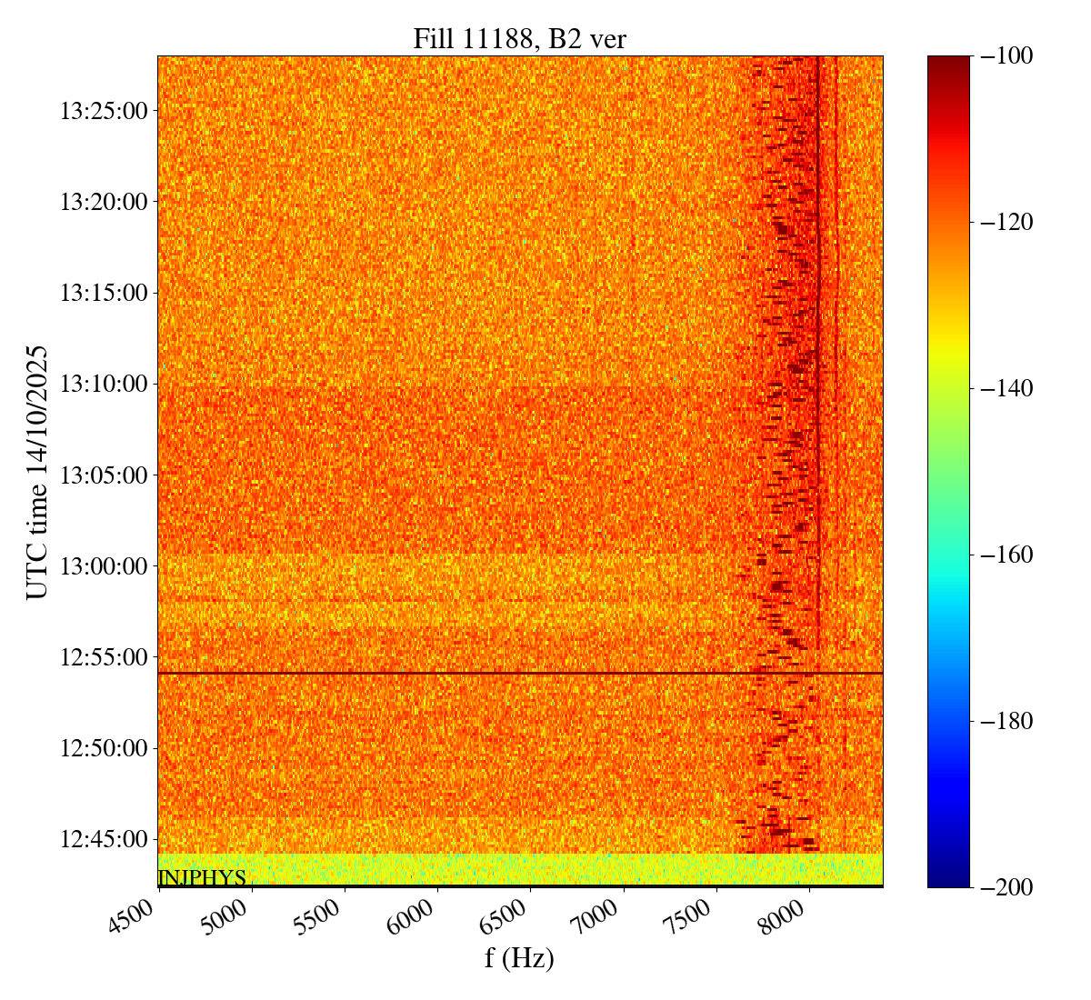Image resolution: width=1091 pixels, height=1000 pixels.
Task: Click the 'f (Hz)' x-axis label
Action: tap(519, 957)
